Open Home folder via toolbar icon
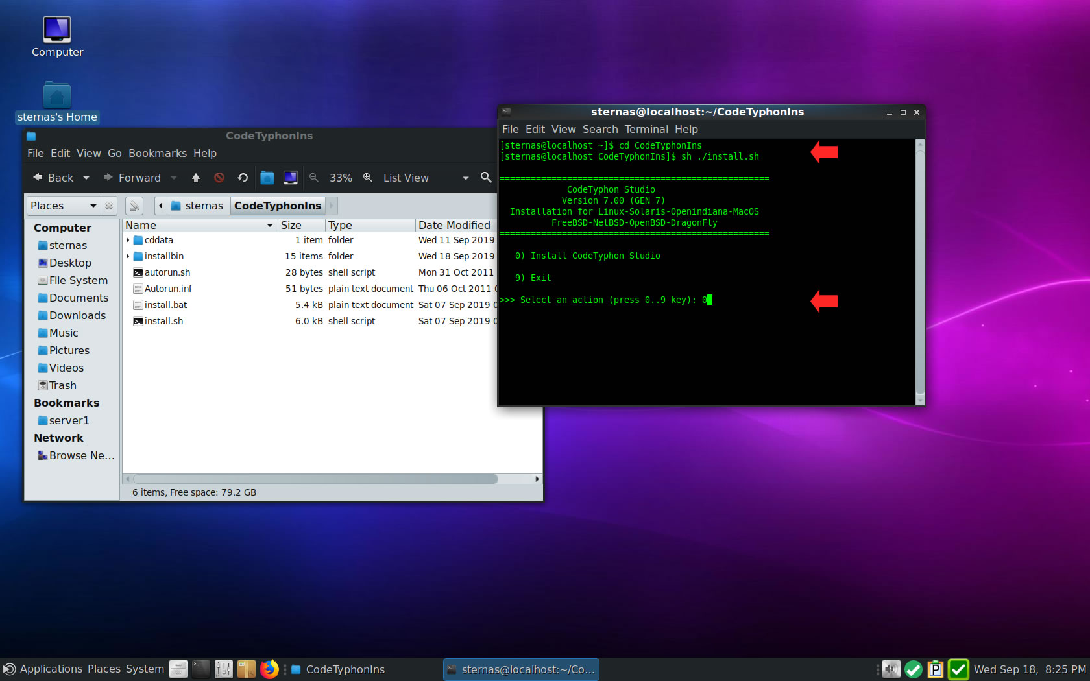The image size is (1090, 681). click(267, 178)
